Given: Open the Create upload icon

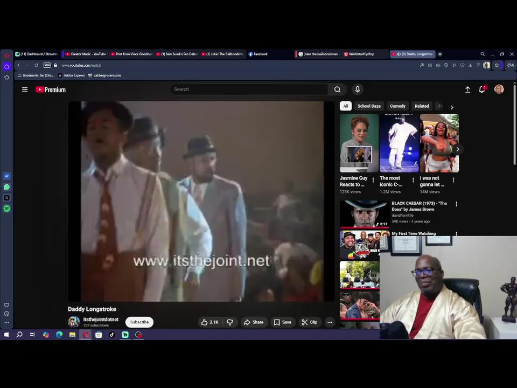Looking at the screenshot, I should coord(467,89).
